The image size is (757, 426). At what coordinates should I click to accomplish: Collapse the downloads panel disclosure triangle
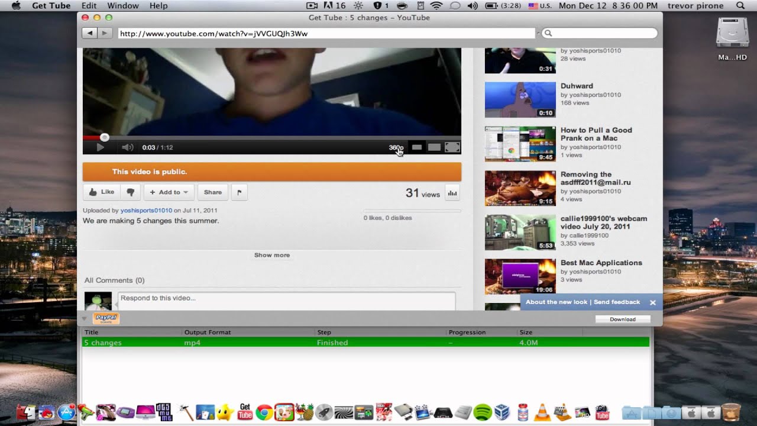click(x=84, y=318)
